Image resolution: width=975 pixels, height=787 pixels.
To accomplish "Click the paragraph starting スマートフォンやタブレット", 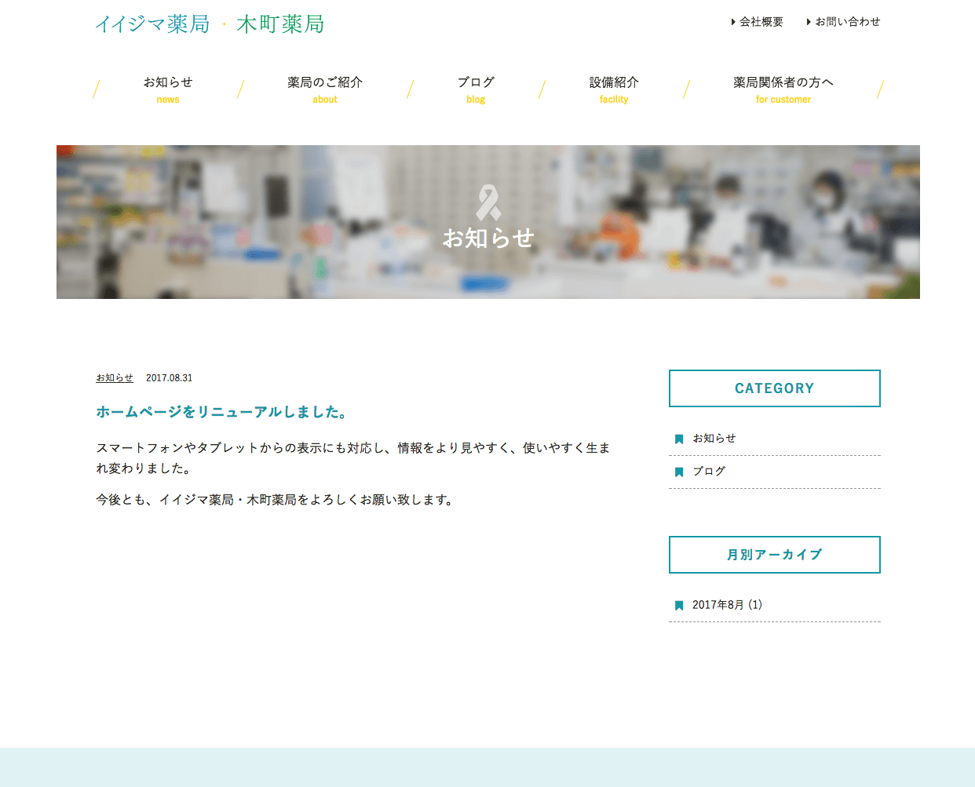I will click(x=353, y=458).
